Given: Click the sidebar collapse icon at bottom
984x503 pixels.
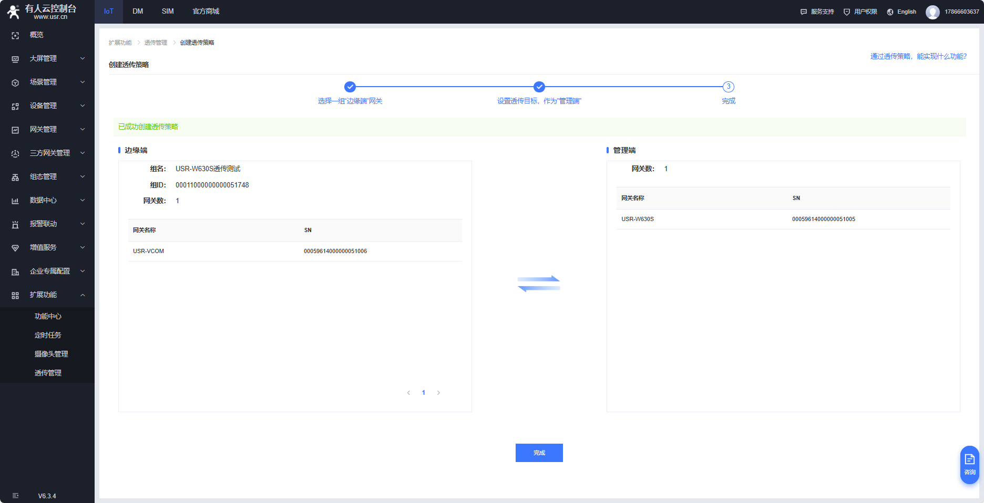Looking at the screenshot, I should [x=15, y=496].
